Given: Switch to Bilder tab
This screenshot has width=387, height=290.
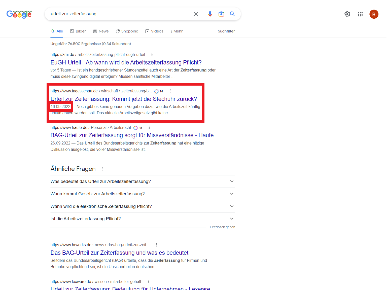Looking at the screenshot, I should pyautogui.click(x=78, y=31).
